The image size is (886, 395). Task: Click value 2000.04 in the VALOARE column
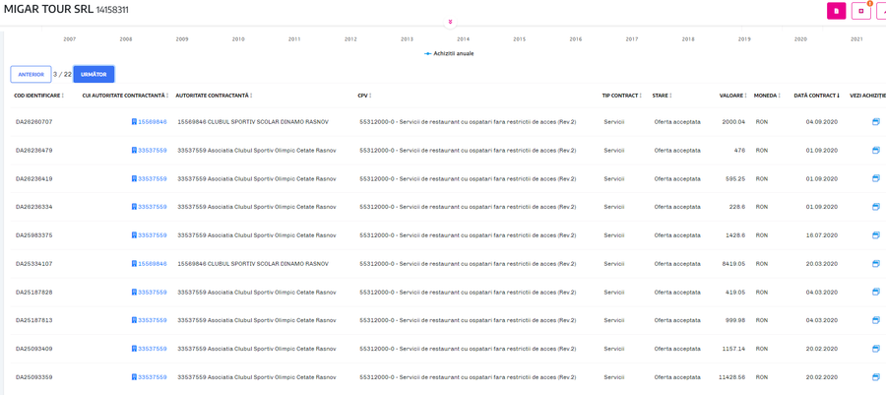pos(733,121)
